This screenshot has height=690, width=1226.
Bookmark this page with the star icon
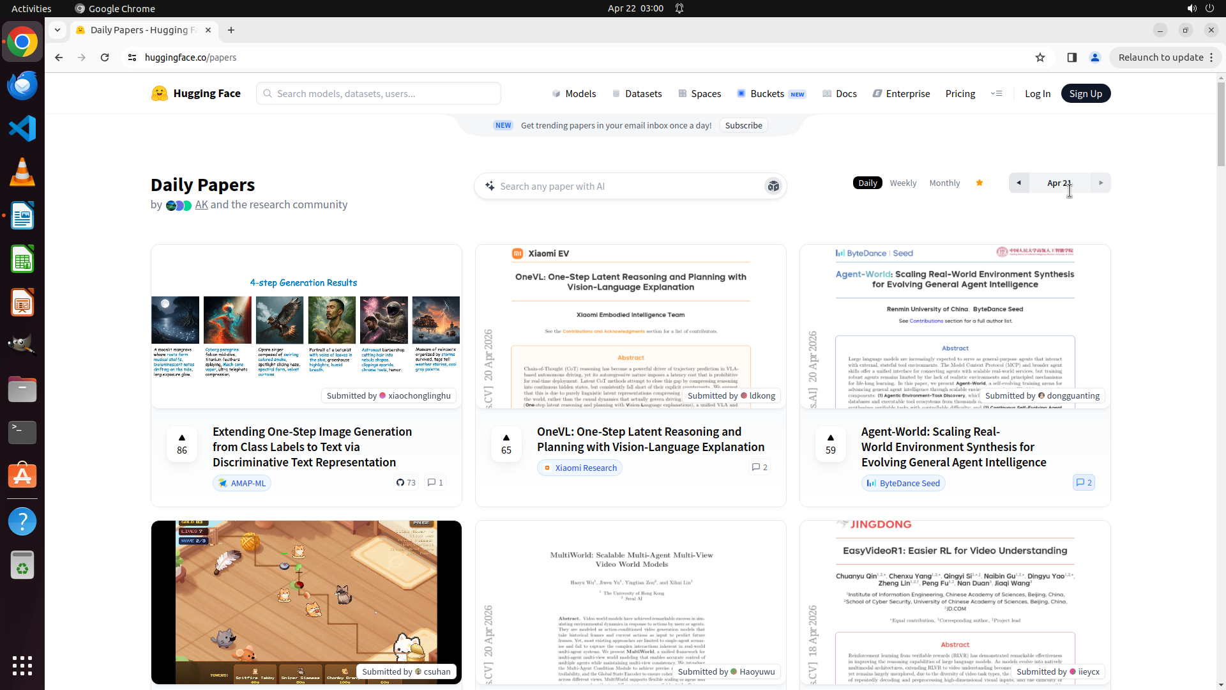[x=1040, y=57]
